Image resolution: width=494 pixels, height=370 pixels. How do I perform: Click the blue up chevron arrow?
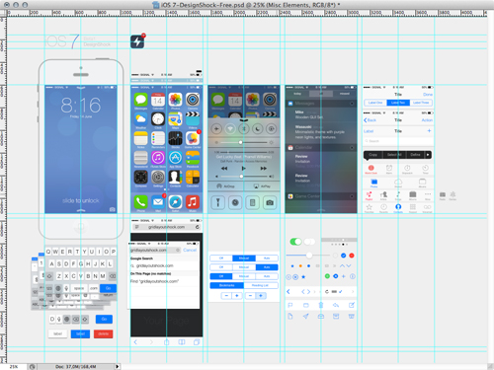click(x=342, y=265)
